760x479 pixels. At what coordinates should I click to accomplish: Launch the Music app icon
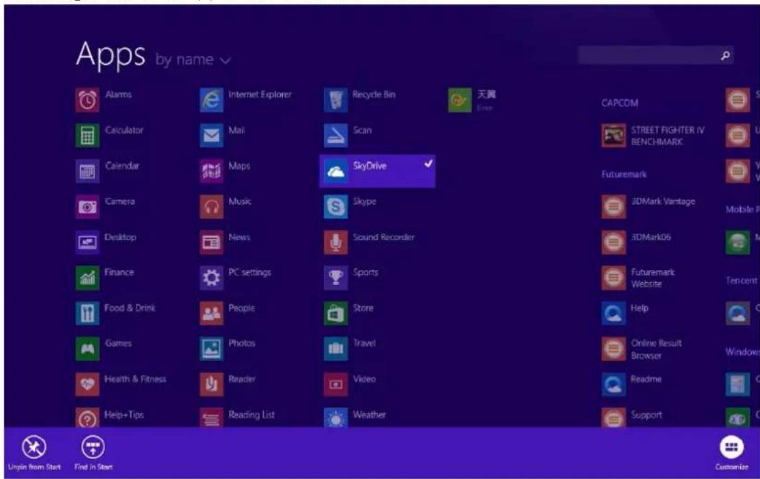point(211,207)
